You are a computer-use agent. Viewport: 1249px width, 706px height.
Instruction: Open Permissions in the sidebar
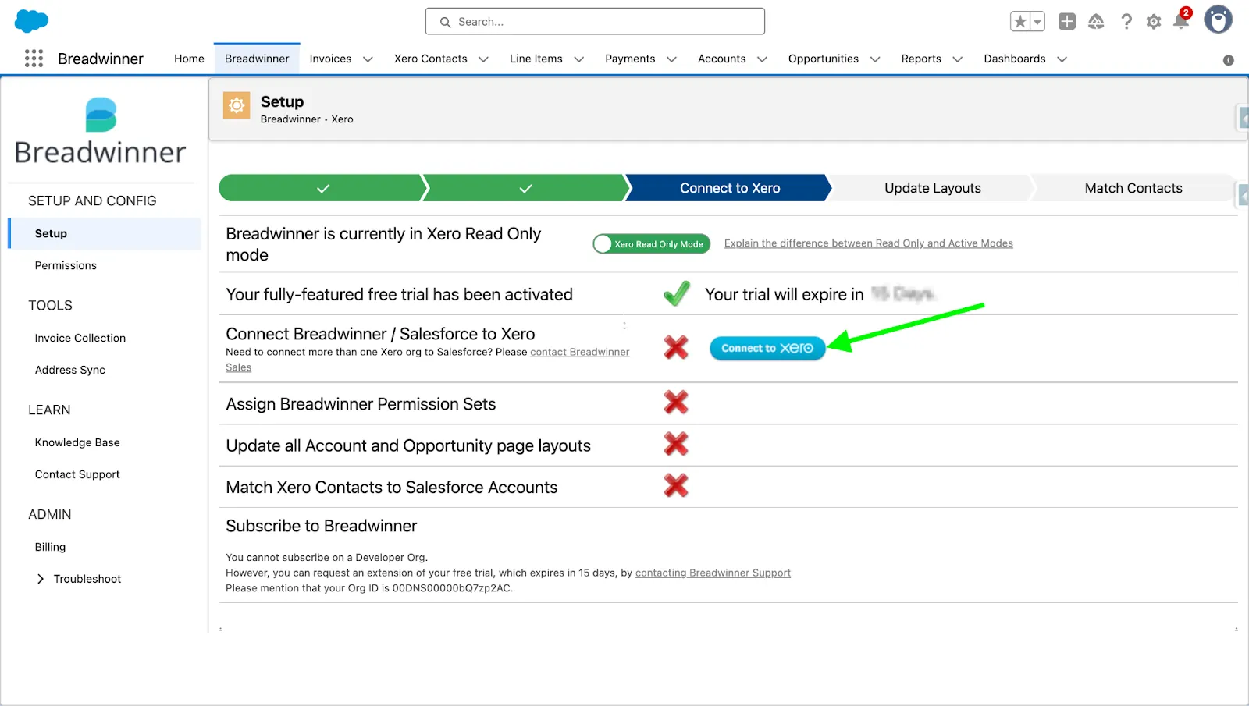coord(66,265)
